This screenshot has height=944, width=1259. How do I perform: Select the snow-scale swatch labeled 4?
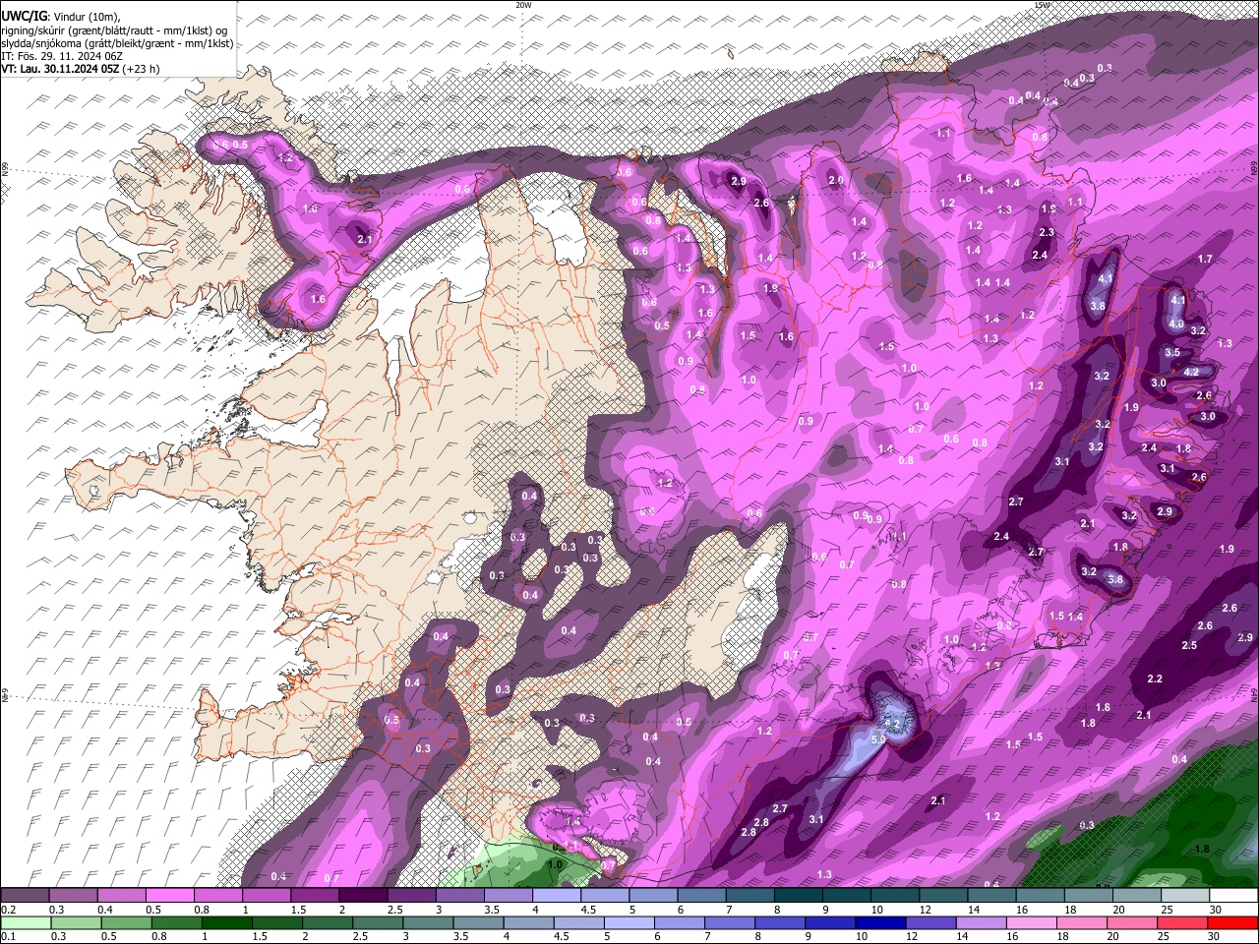click(557, 896)
